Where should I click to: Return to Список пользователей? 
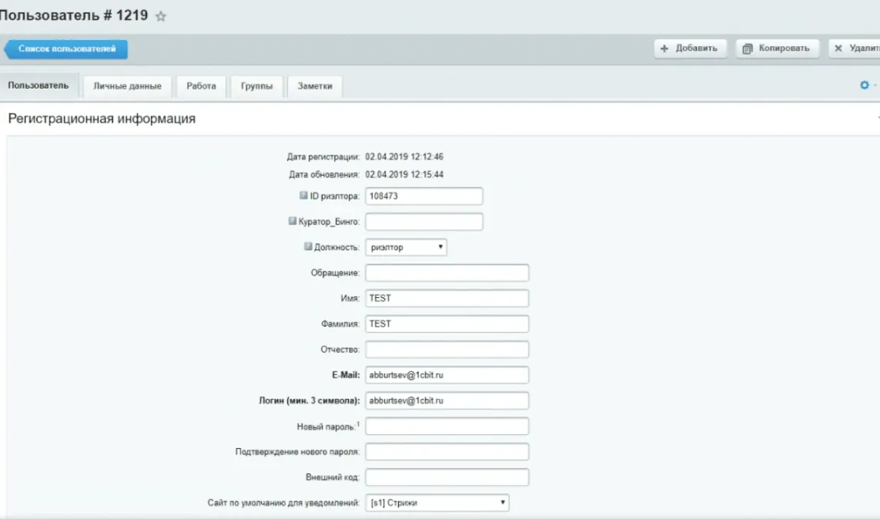tap(66, 49)
